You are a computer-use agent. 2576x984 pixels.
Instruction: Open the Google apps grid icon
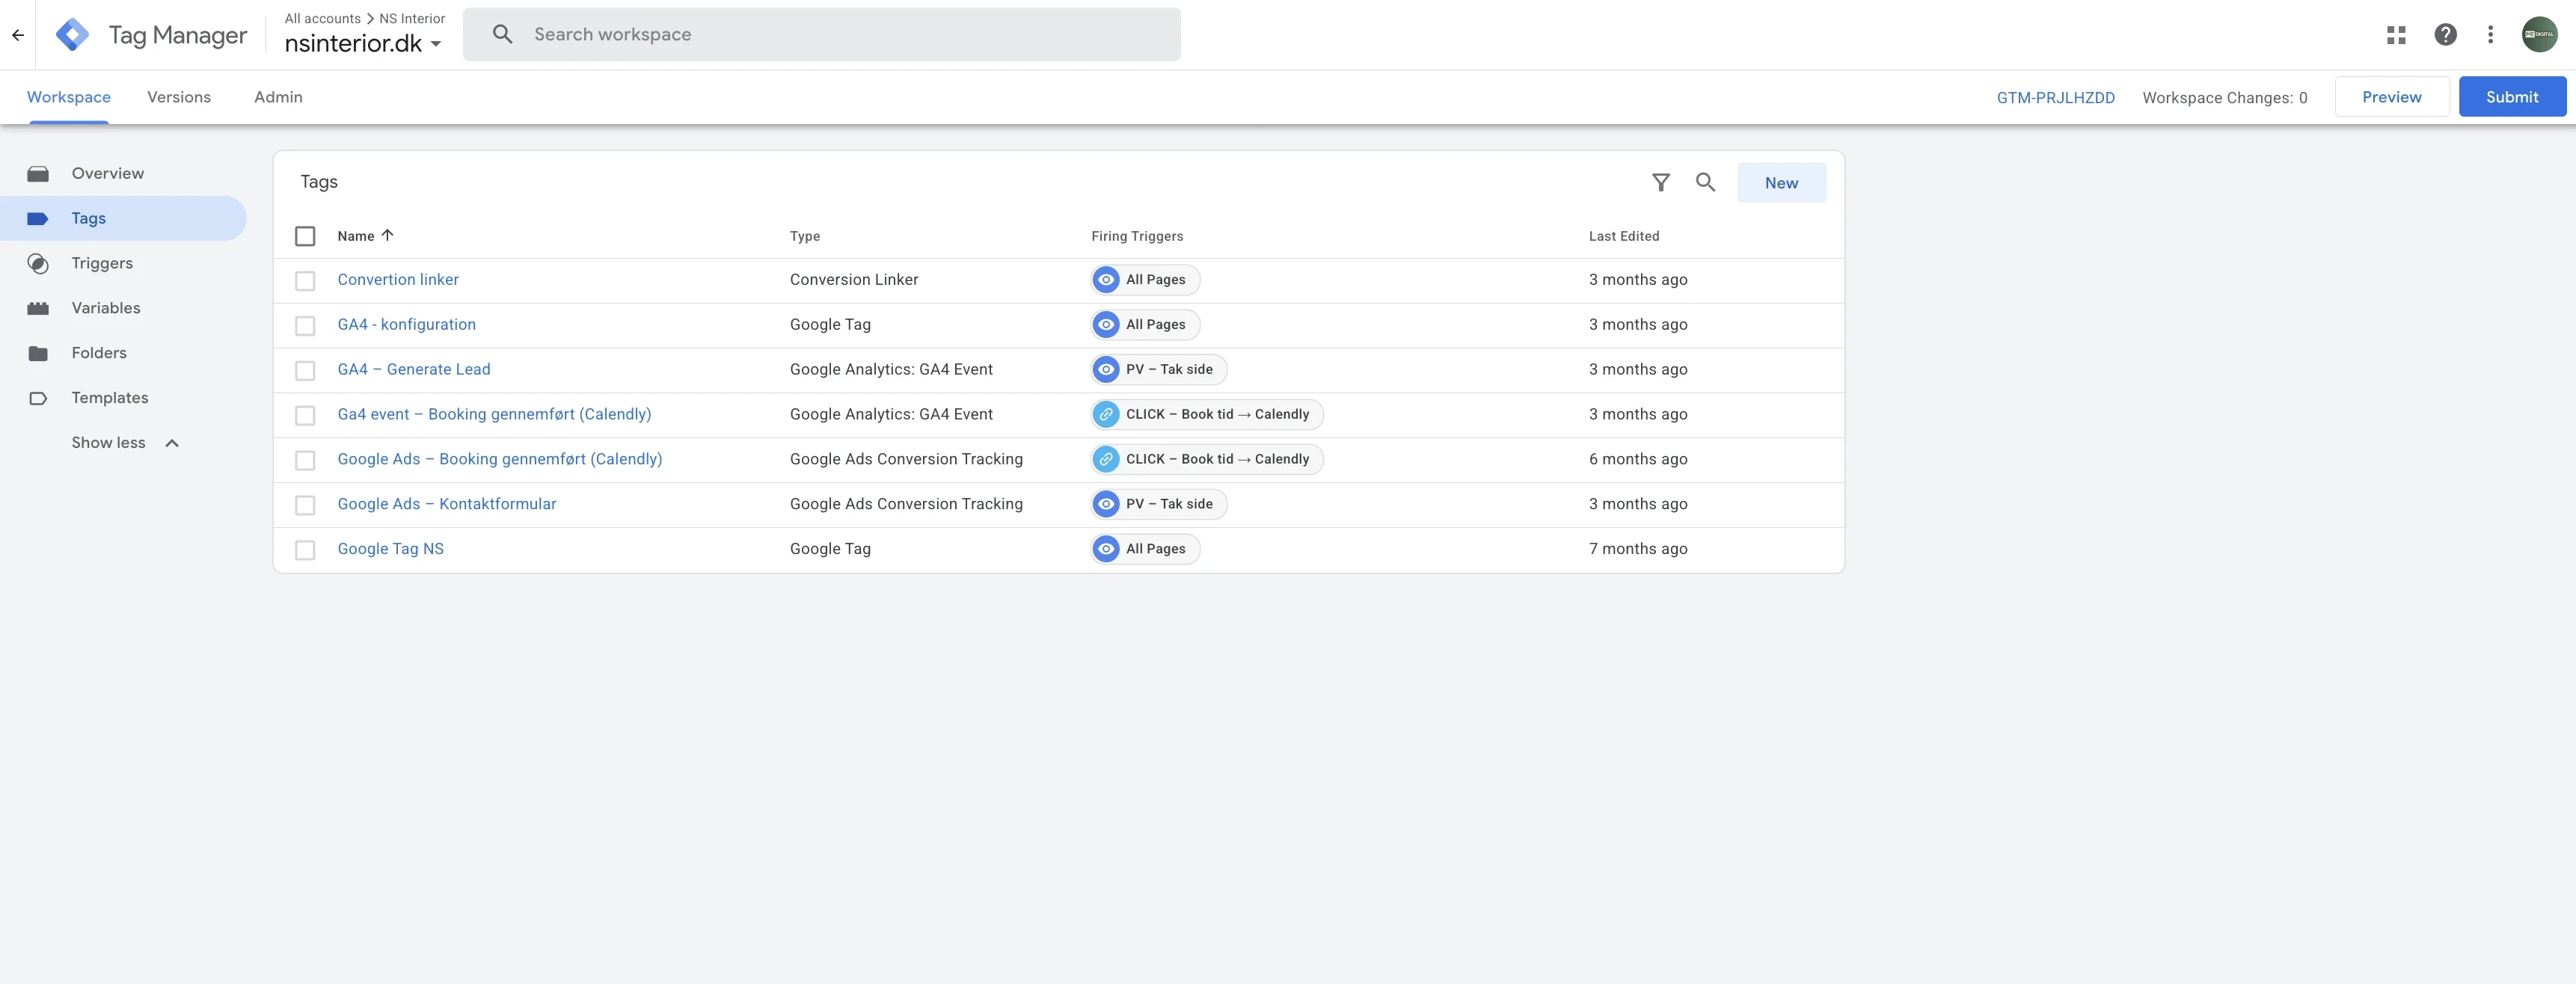2396,35
